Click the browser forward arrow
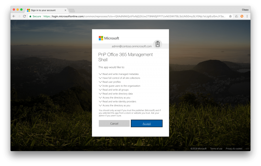This screenshot has height=166, width=261. tap(19, 16)
